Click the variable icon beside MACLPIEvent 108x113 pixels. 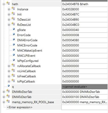pos(14,55)
